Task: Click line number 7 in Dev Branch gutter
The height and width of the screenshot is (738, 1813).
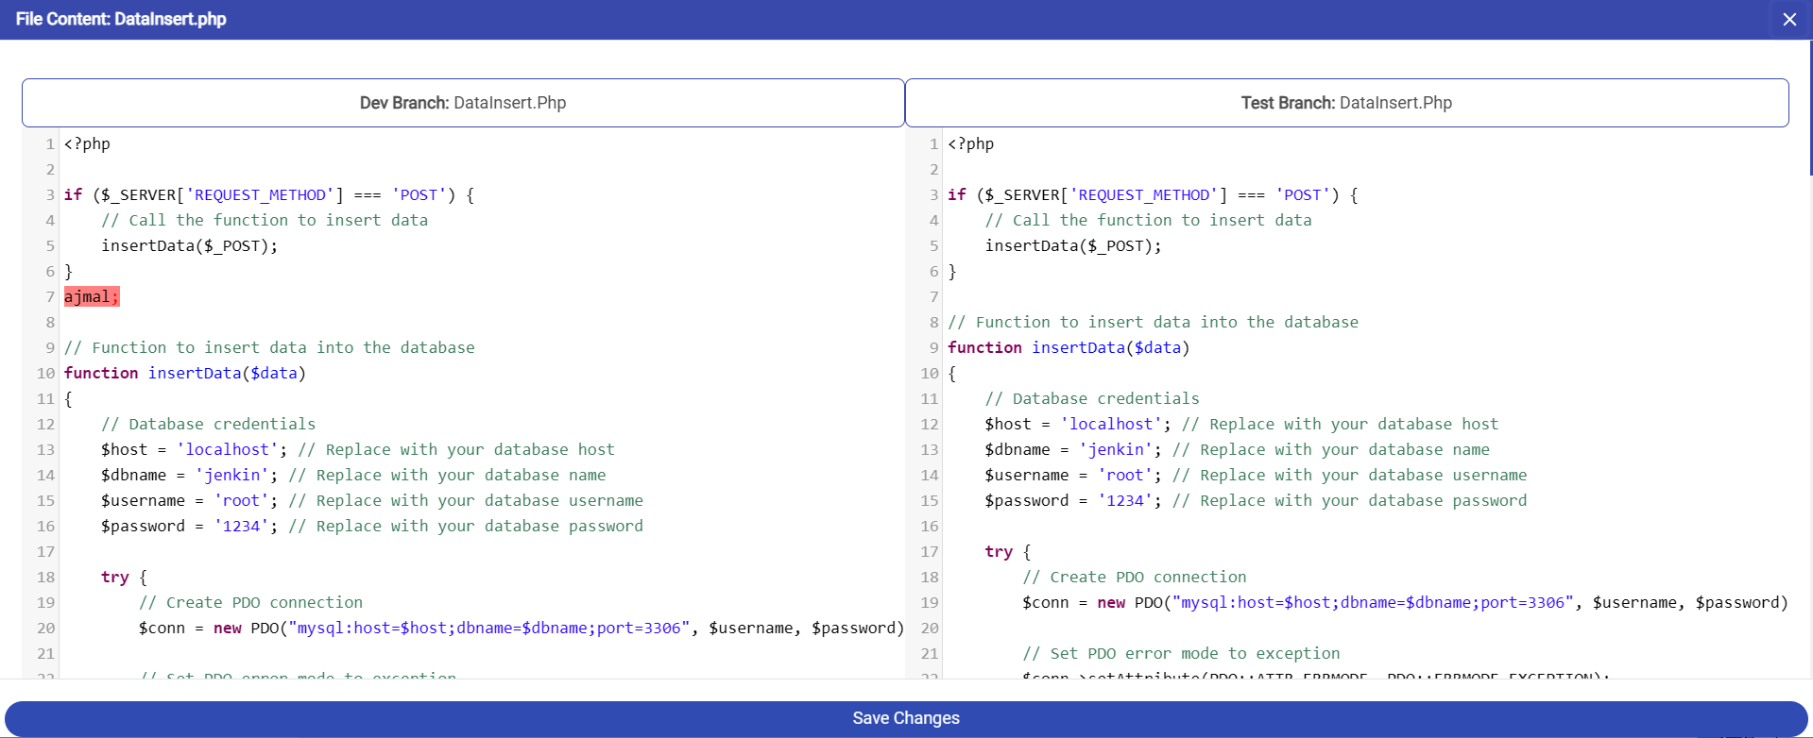Action: click(50, 297)
